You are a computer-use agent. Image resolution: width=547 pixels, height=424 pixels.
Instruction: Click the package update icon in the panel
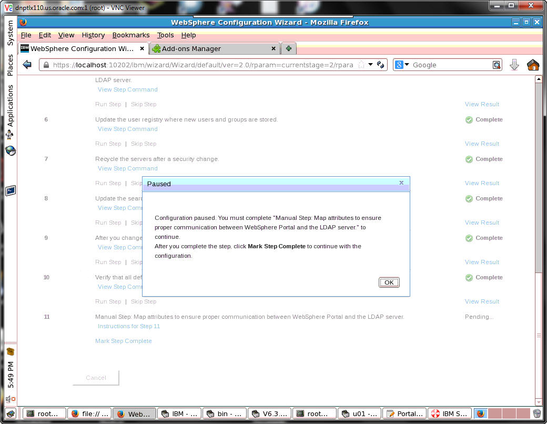(10, 351)
